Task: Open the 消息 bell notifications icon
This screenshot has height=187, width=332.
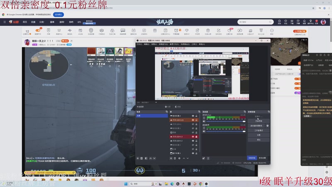Action: [x=304, y=22]
